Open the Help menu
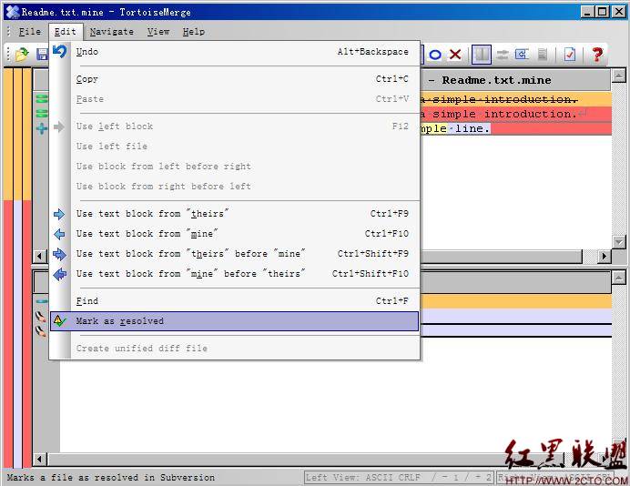This screenshot has height=486, width=630. tap(194, 32)
